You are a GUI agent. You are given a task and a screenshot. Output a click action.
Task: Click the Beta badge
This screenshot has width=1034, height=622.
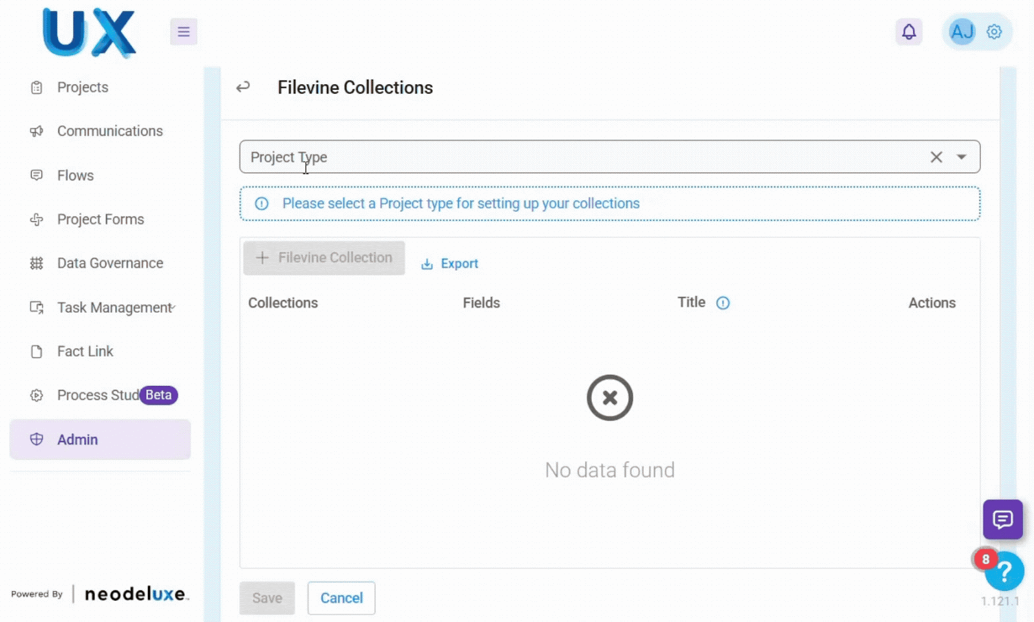(158, 395)
